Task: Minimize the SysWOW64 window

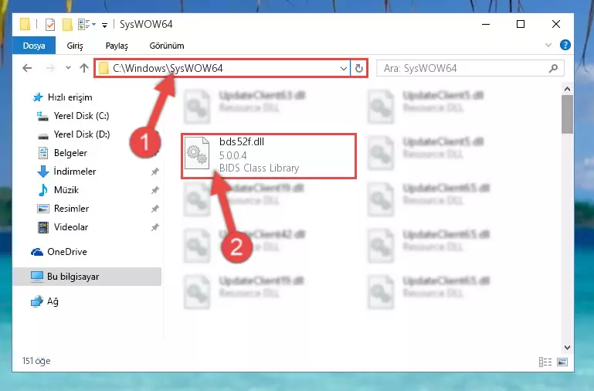Action: 486,24
